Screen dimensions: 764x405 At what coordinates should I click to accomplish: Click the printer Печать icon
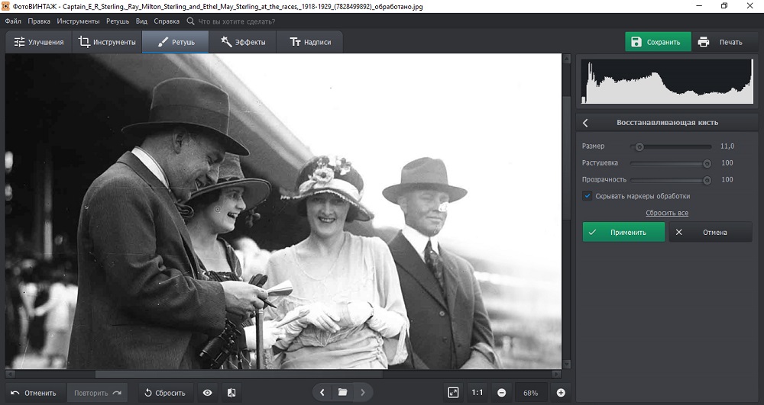[x=704, y=42]
